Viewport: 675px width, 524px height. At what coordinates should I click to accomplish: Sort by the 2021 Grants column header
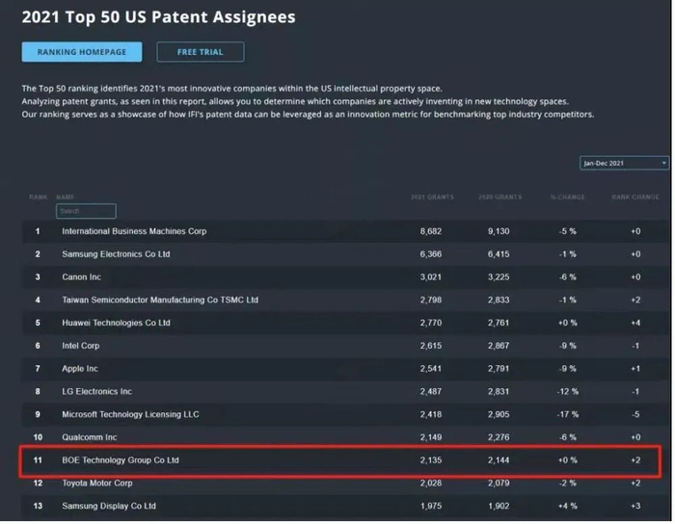pyautogui.click(x=432, y=196)
